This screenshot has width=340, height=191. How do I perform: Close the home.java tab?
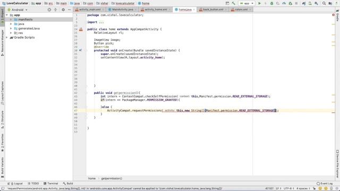194,10
